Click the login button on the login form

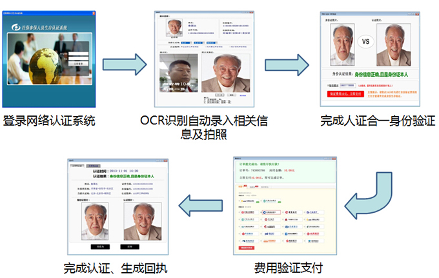[x=78, y=63]
